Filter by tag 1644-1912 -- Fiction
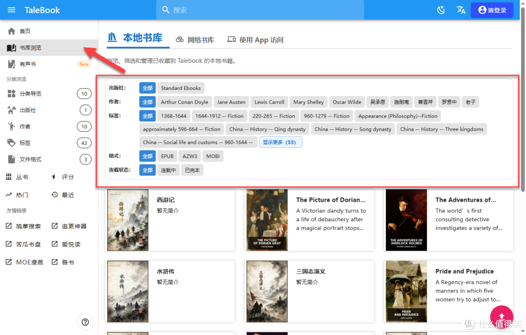The image size is (526, 335). tap(219, 116)
